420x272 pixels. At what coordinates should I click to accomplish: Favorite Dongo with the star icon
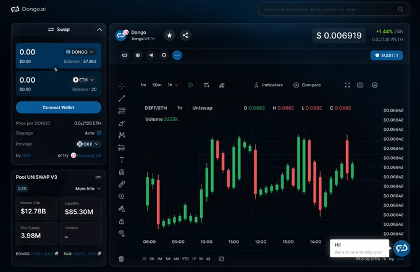pyautogui.click(x=169, y=35)
